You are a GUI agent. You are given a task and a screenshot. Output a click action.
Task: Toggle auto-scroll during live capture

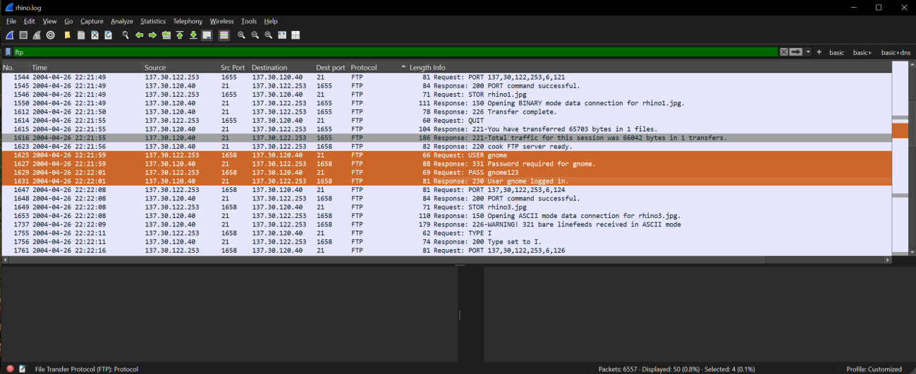[207, 35]
